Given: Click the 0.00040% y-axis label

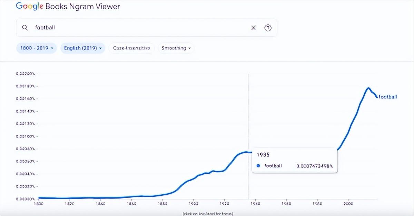Looking at the screenshot, I should tap(25, 174).
